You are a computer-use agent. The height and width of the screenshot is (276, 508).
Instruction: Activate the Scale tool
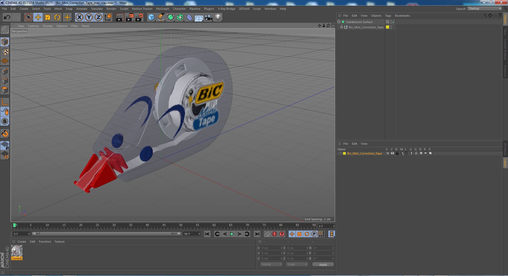[x=48, y=17]
